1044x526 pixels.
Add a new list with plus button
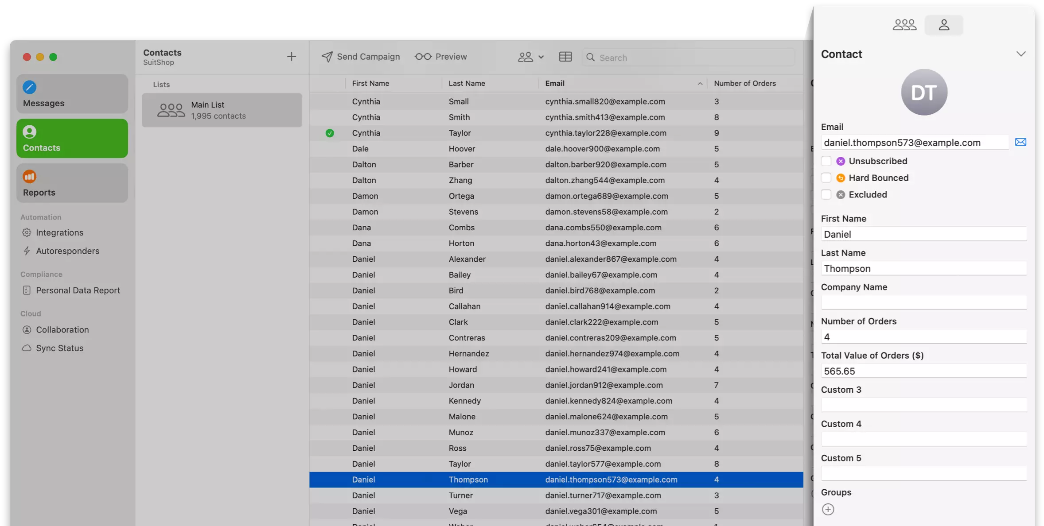[x=291, y=57]
